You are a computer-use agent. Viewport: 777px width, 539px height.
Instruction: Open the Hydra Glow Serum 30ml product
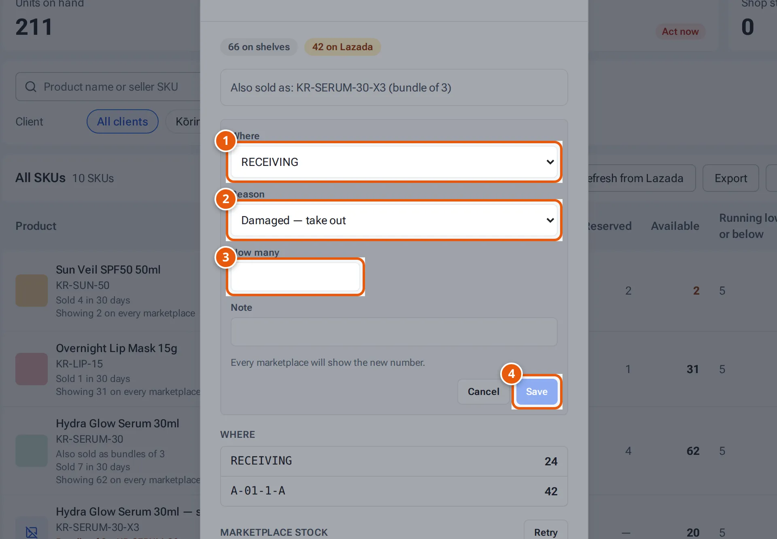pyautogui.click(x=117, y=424)
